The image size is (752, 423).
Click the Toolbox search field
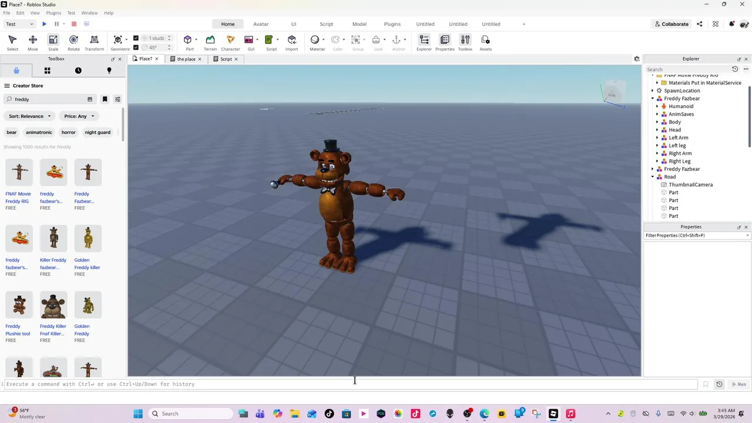(50, 99)
